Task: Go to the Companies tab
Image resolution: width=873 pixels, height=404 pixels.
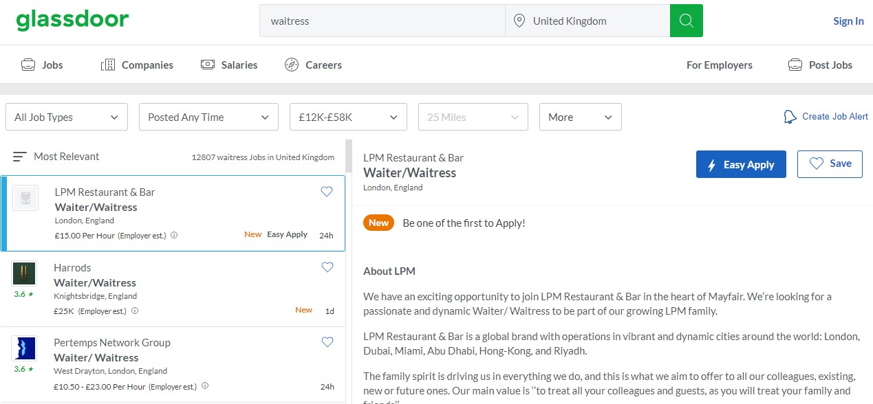Action: pyautogui.click(x=137, y=65)
